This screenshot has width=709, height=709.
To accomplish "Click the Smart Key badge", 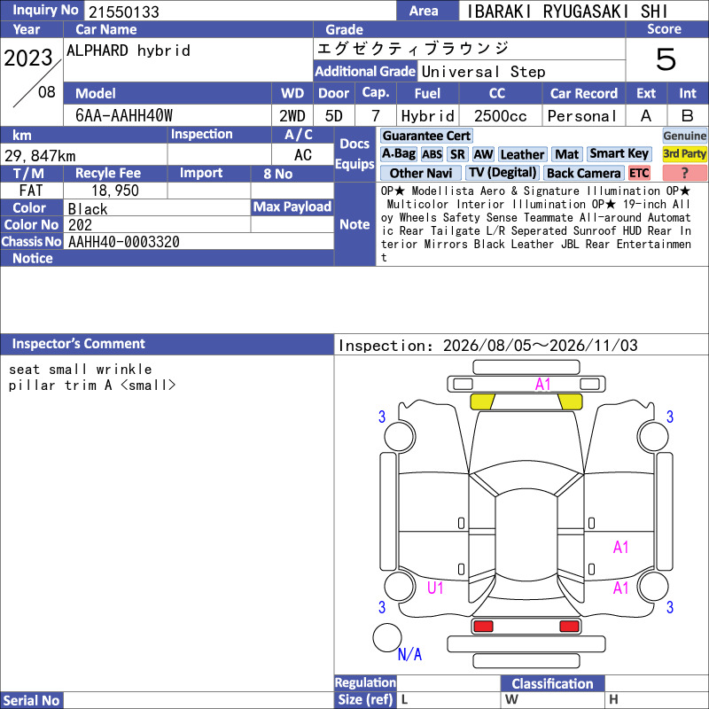I will [619, 153].
